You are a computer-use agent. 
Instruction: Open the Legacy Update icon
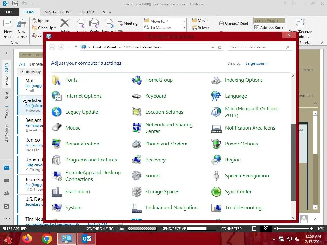[x=57, y=112]
